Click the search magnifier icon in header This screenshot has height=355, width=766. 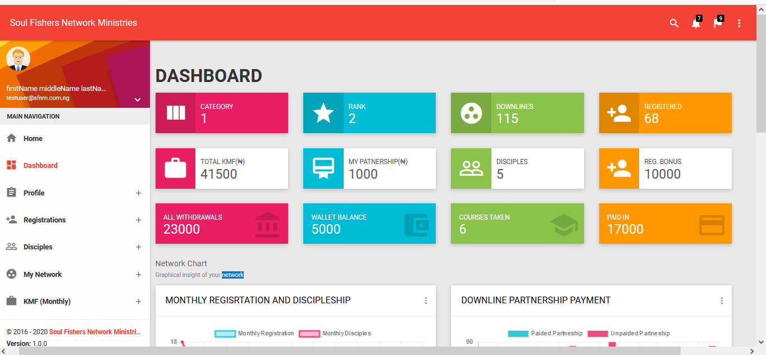(x=674, y=23)
